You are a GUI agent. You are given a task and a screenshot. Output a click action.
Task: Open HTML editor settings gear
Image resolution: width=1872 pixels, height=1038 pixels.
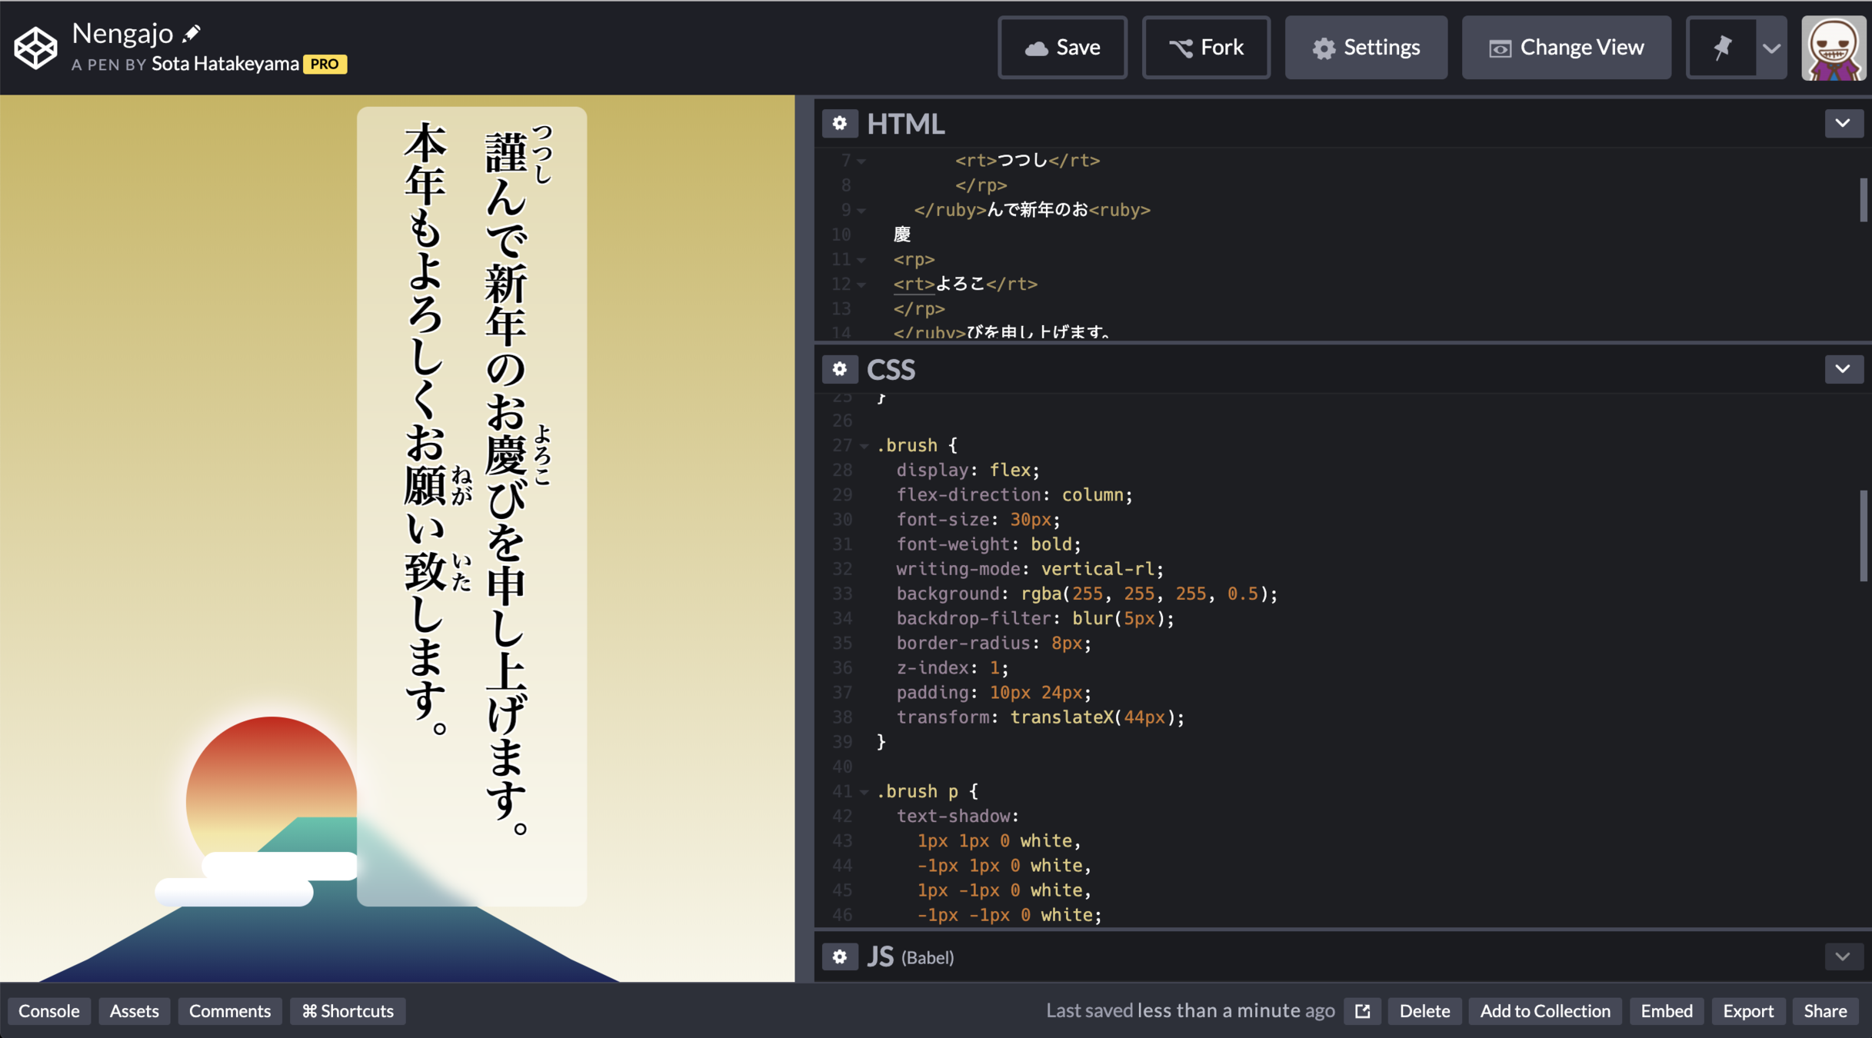pos(839,123)
